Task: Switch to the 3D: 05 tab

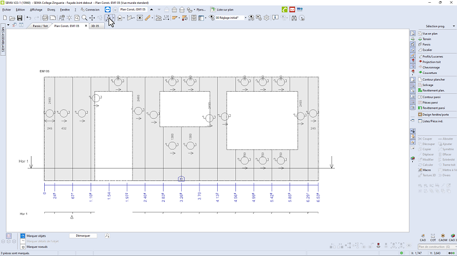Action: click(x=95, y=26)
